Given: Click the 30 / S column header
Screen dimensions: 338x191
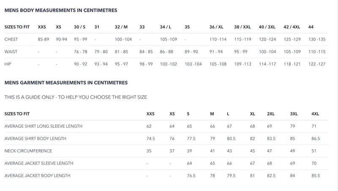Looking at the screenshot, I should pyautogui.click(x=80, y=27).
